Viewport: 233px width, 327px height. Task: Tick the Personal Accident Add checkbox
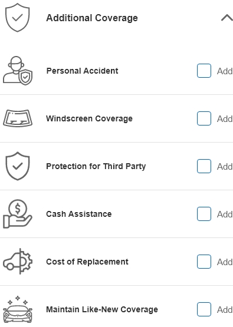[204, 71]
